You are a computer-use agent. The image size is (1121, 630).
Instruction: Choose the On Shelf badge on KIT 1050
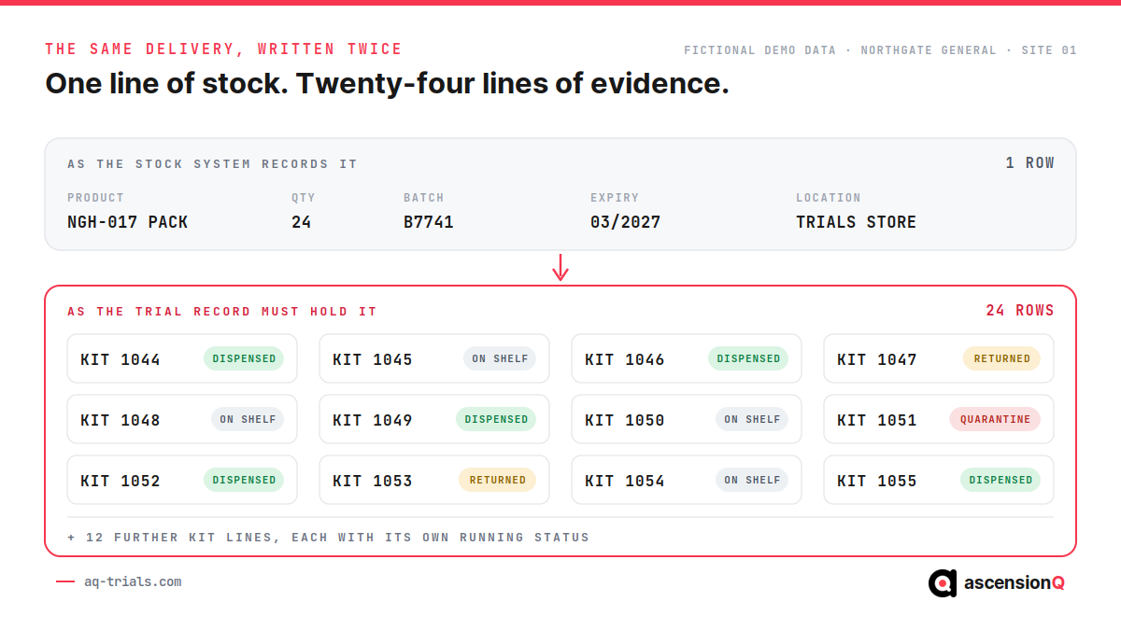[x=752, y=419]
